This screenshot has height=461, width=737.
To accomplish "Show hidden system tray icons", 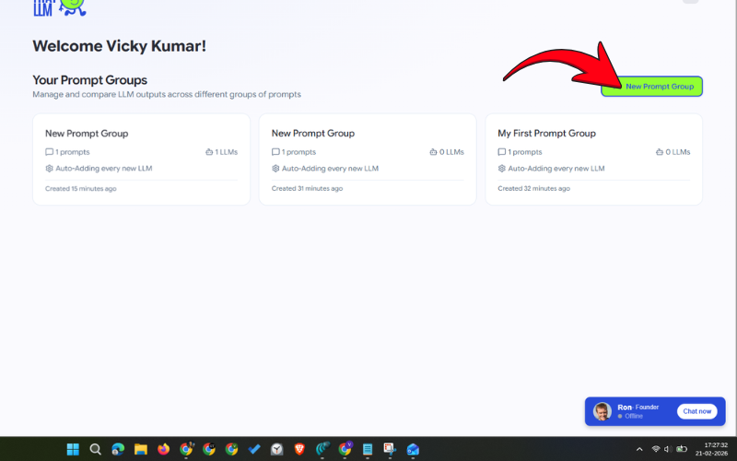I will [639, 449].
